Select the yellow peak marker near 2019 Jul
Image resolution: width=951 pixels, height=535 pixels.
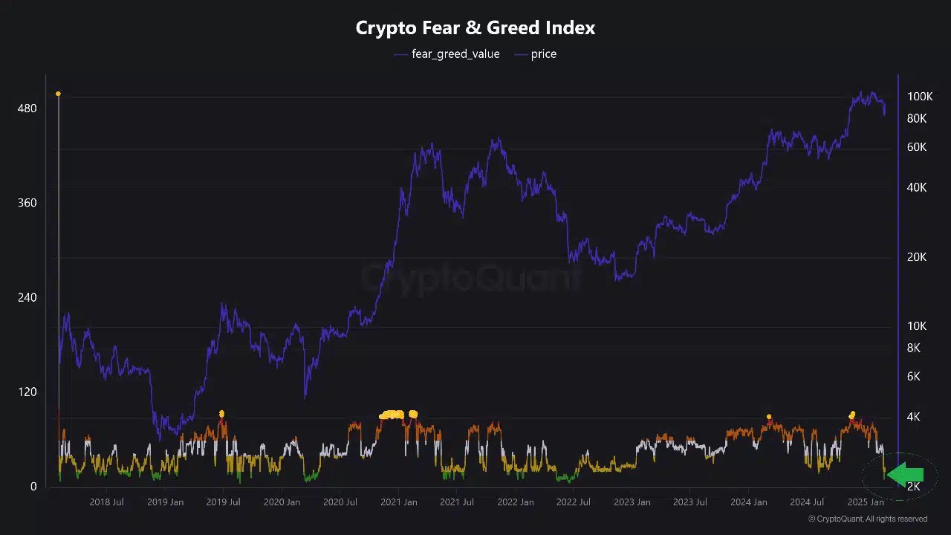tap(221, 414)
